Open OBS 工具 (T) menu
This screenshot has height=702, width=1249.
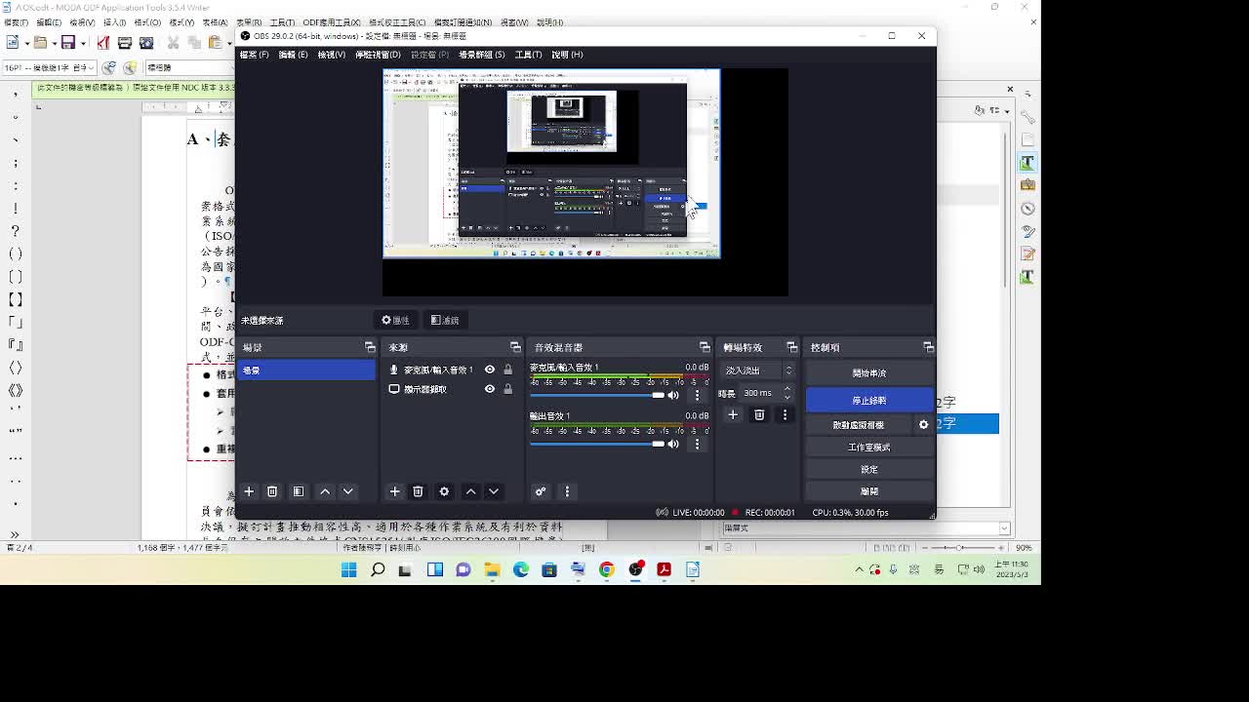528,55
